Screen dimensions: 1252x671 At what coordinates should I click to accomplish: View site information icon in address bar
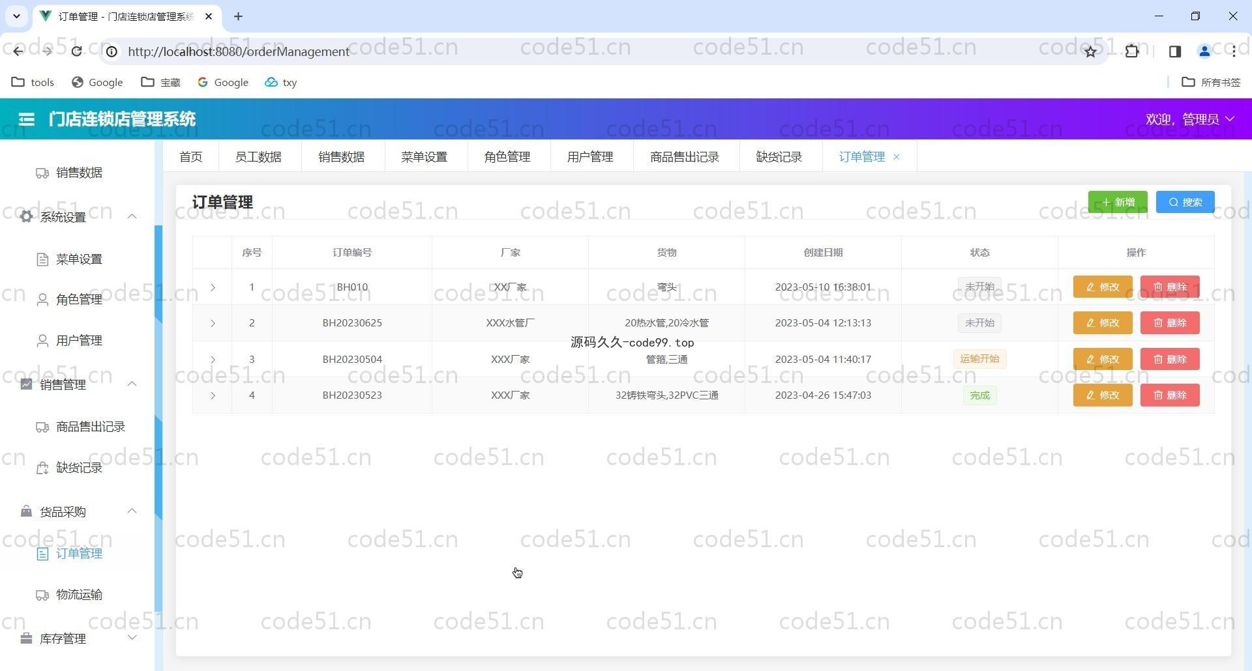(x=112, y=51)
